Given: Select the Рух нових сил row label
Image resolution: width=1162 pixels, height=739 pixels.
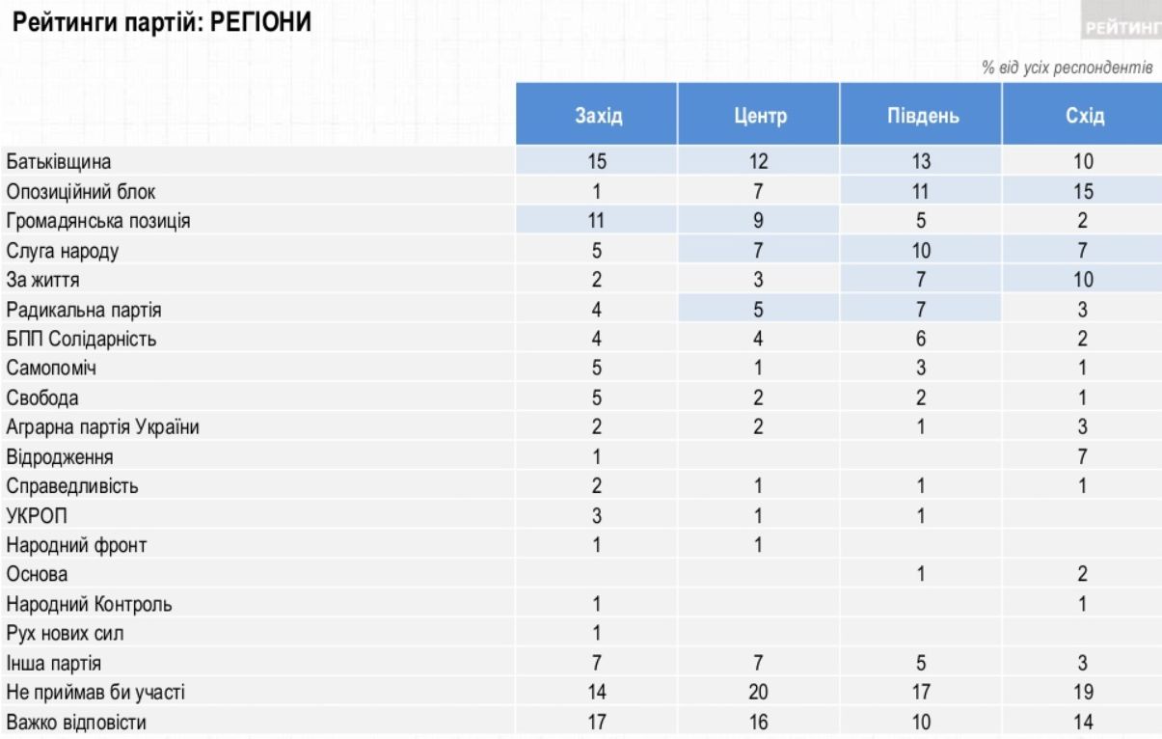Looking at the screenshot, I should point(65,634).
